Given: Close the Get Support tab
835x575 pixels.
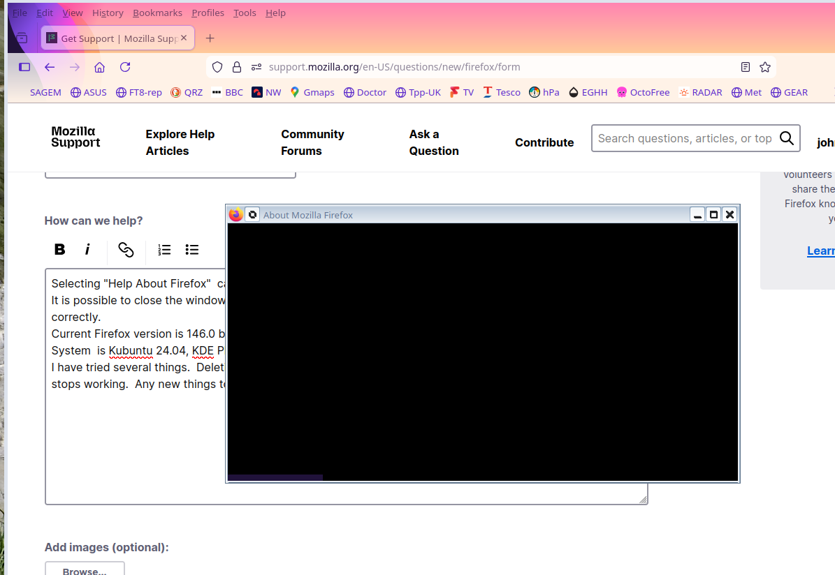Looking at the screenshot, I should tap(184, 38).
